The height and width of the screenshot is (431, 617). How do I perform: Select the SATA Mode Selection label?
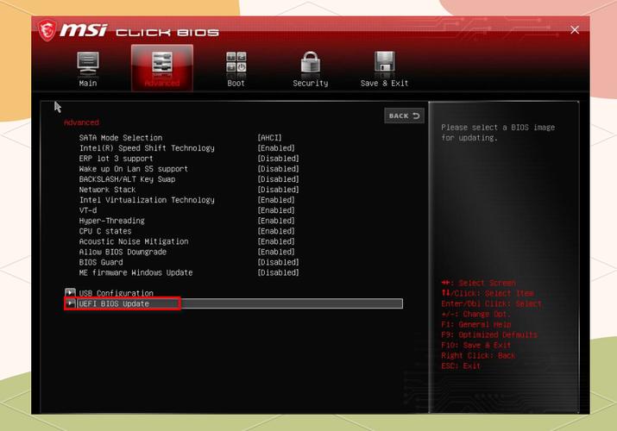coord(121,138)
